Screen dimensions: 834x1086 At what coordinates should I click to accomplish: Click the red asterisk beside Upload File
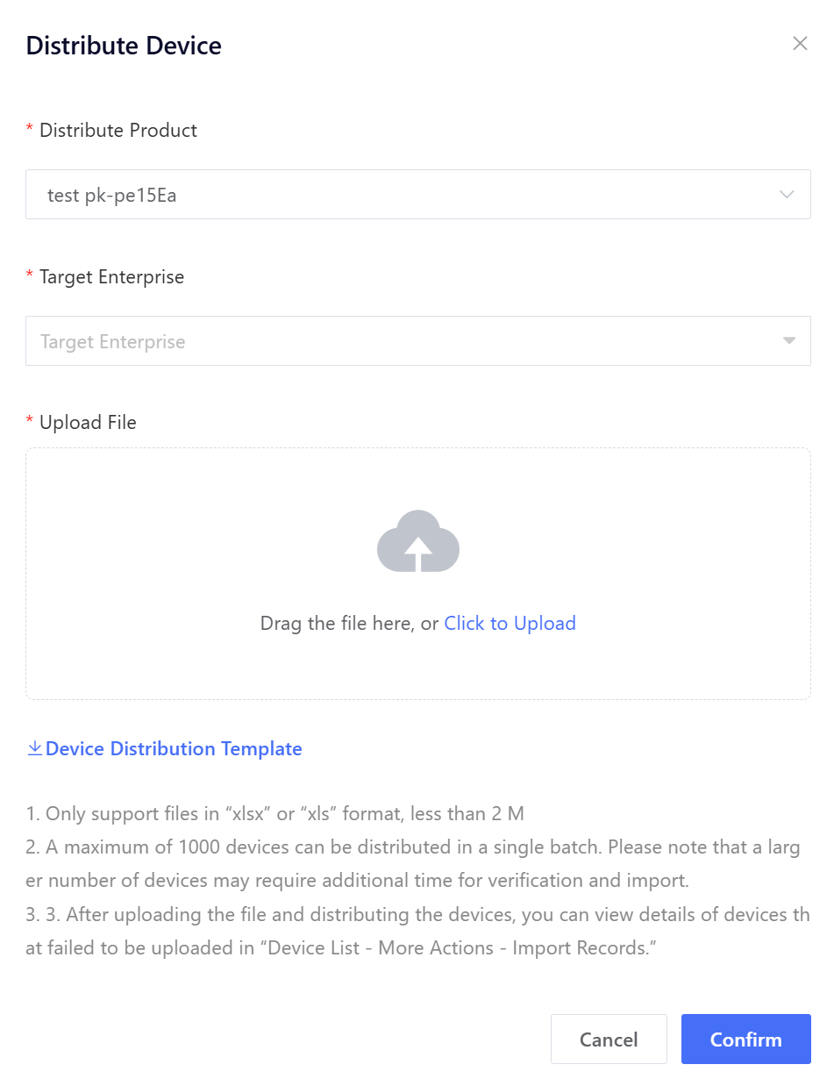pyautogui.click(x=30, y=423)
